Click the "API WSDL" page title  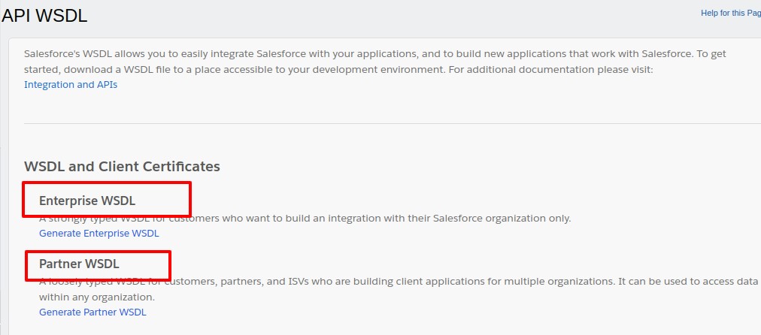pyautogui.click(x=45, y=16)
